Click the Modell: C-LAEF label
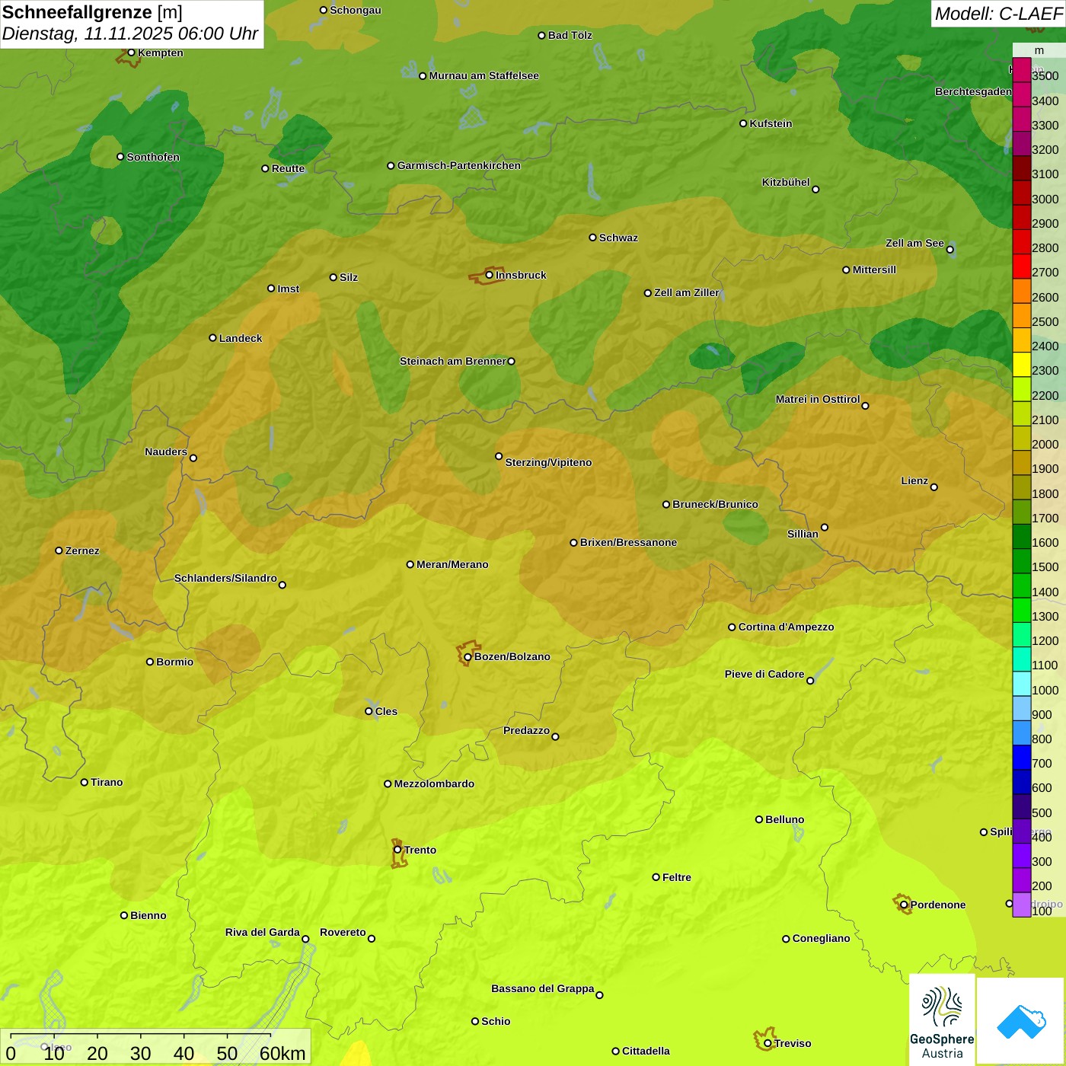The width and height of the screenshot is (1066, 1066). pos(998,14)
